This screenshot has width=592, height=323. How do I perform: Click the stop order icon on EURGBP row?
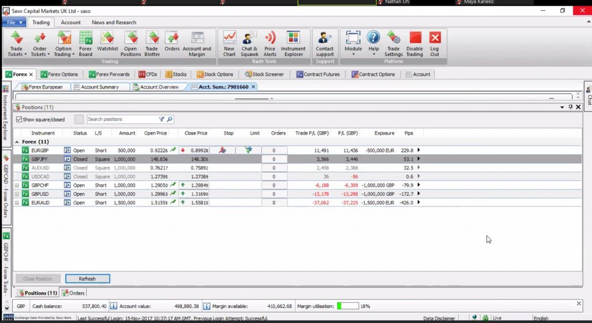point(223,150)
